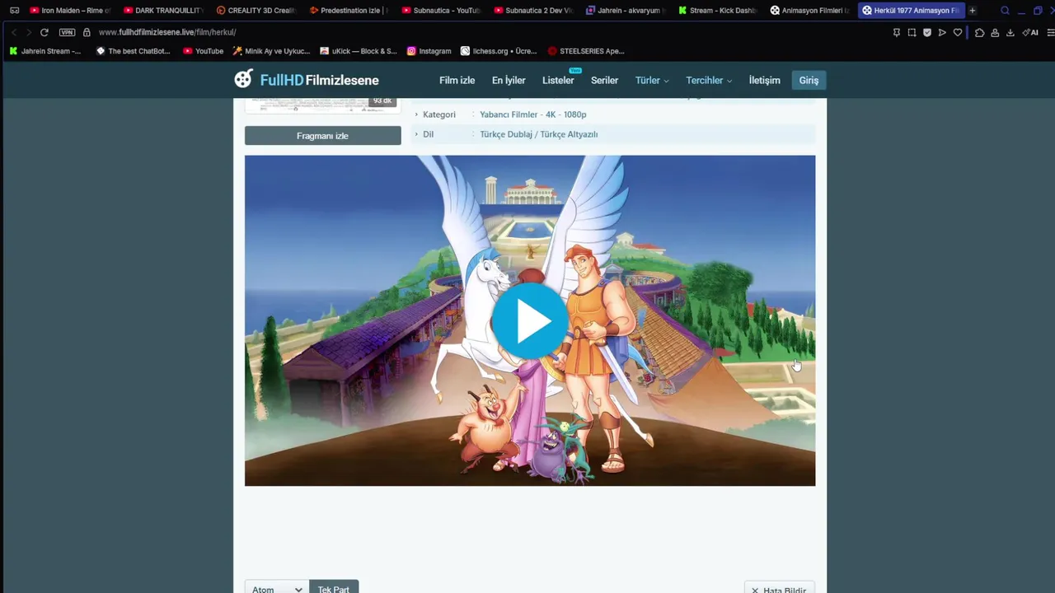Switch to Stream - Kick Dashboard tab
Viewport: 1055px width, 593px height.
pos(718,11)
